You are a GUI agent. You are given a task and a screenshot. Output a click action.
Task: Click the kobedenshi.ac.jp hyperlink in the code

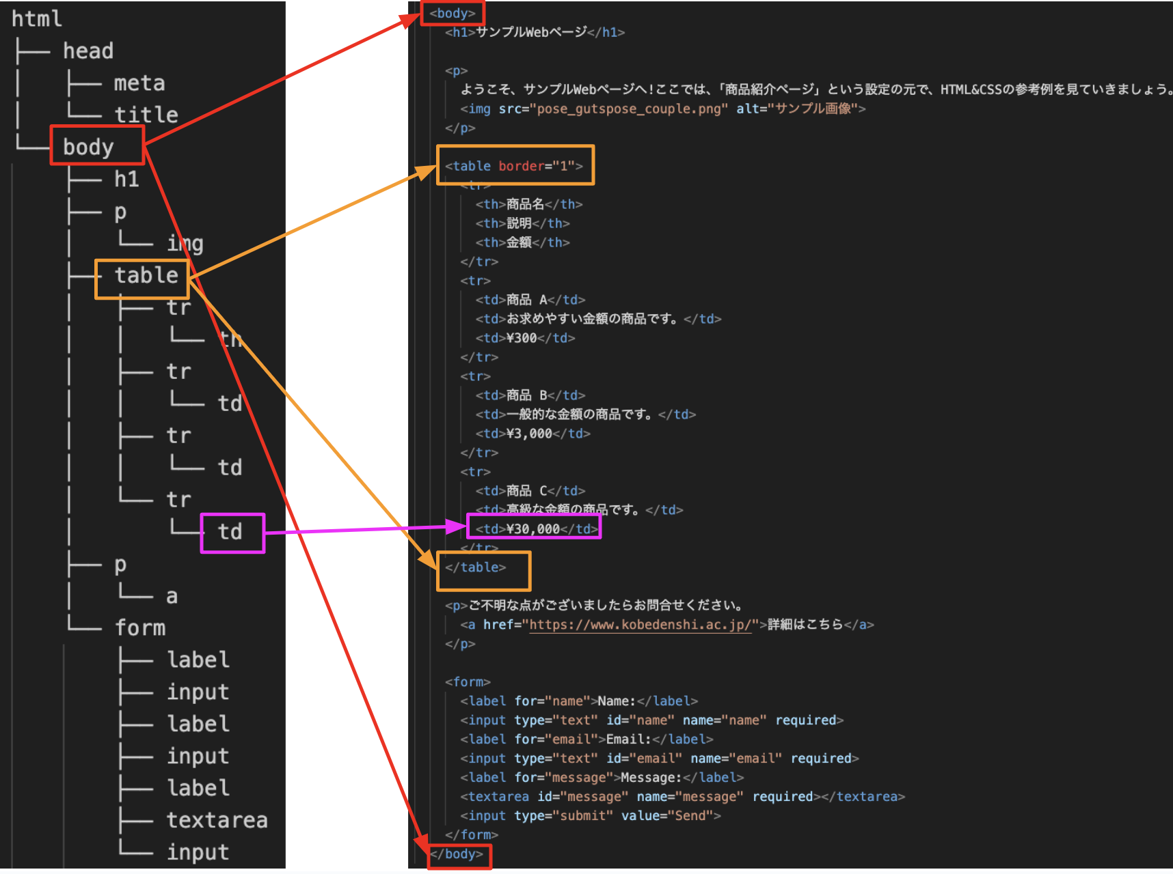coord(638,624)
